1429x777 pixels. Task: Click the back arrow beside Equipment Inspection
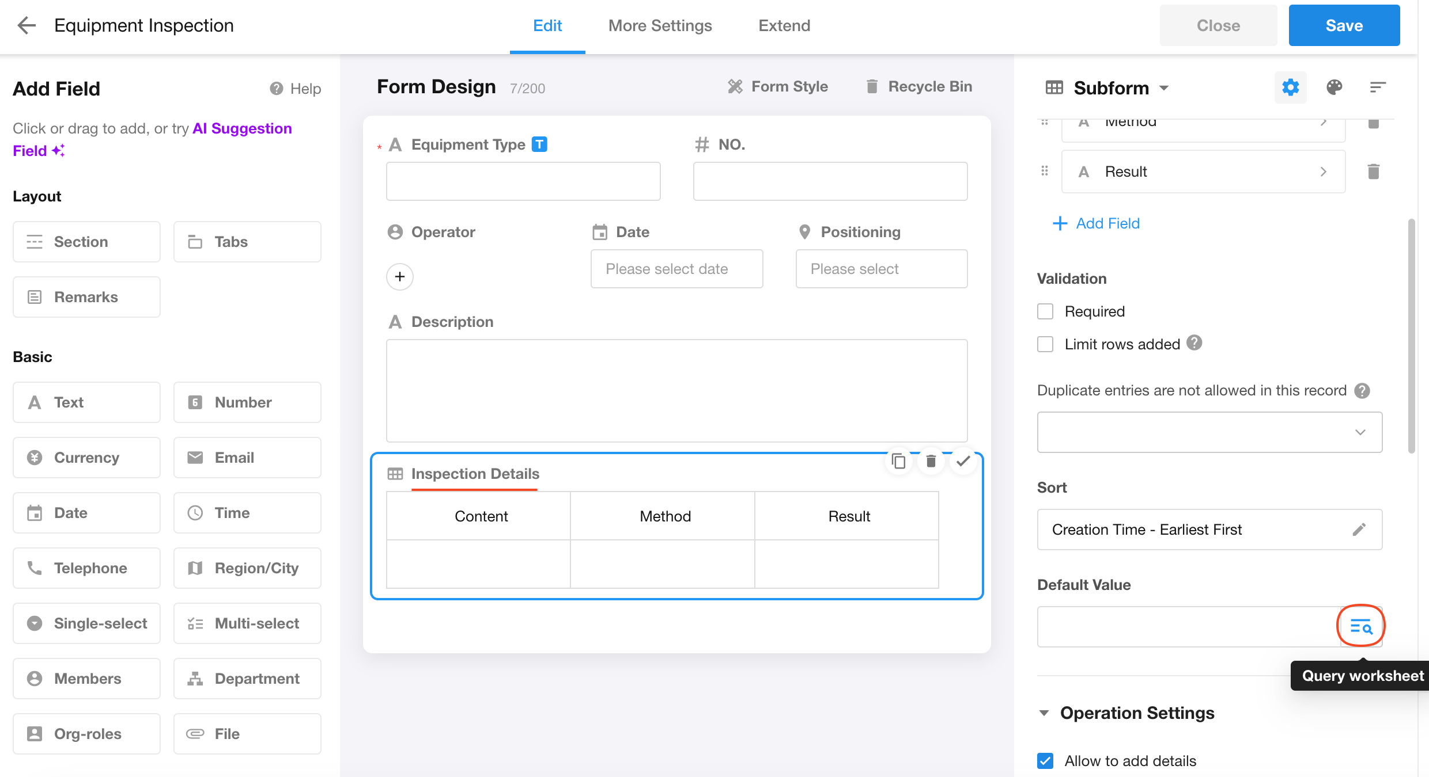pyautogui.click(x=27, y=25)
